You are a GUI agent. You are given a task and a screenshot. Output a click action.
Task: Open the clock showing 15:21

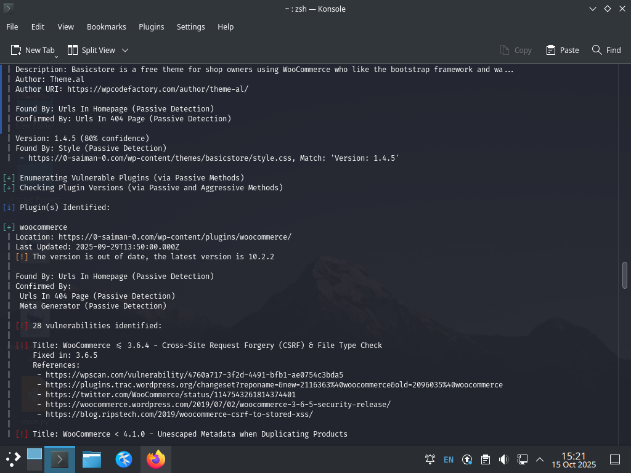click(574, 459)
